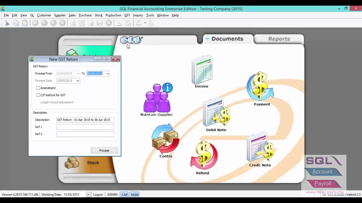362x203 pixels.
Task: Click the Copy toolbar icon
Action: (x=16, y=23)
